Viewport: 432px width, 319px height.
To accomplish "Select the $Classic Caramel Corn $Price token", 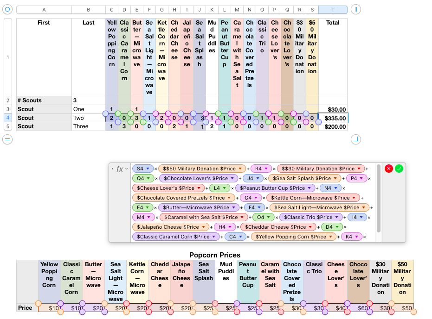I will [x=176, y=237].
